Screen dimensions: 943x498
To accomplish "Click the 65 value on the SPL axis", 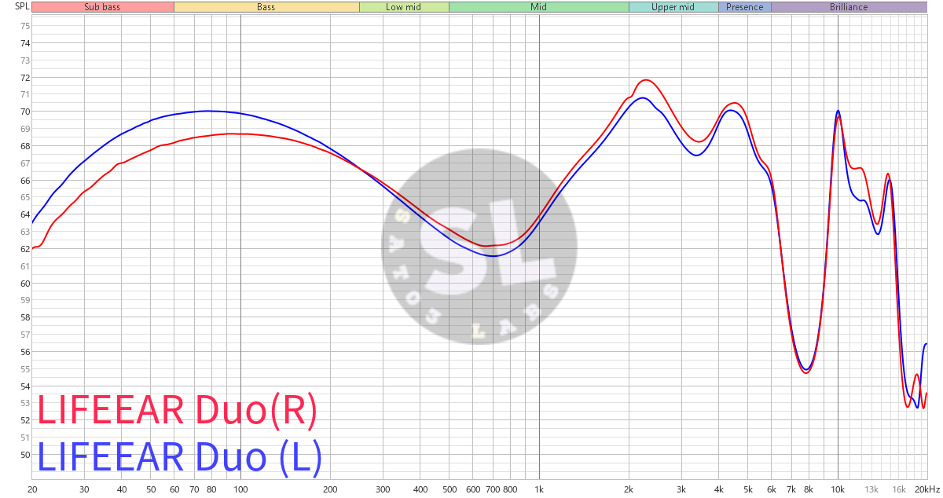I will (x=24, y=198).
